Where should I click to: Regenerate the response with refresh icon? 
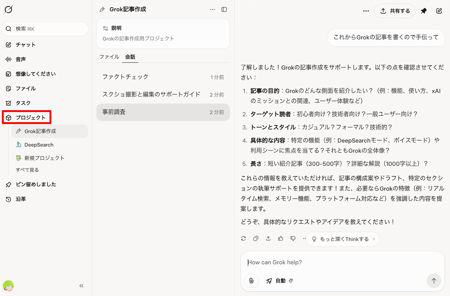244,238
